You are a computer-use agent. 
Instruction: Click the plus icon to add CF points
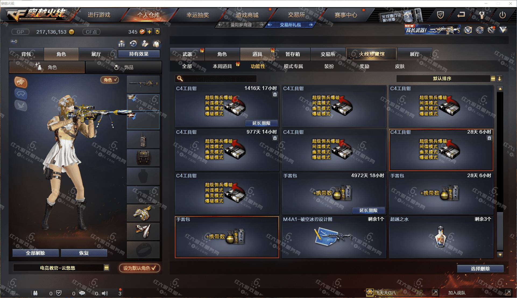pyautogui.click(x=150, y=32)
